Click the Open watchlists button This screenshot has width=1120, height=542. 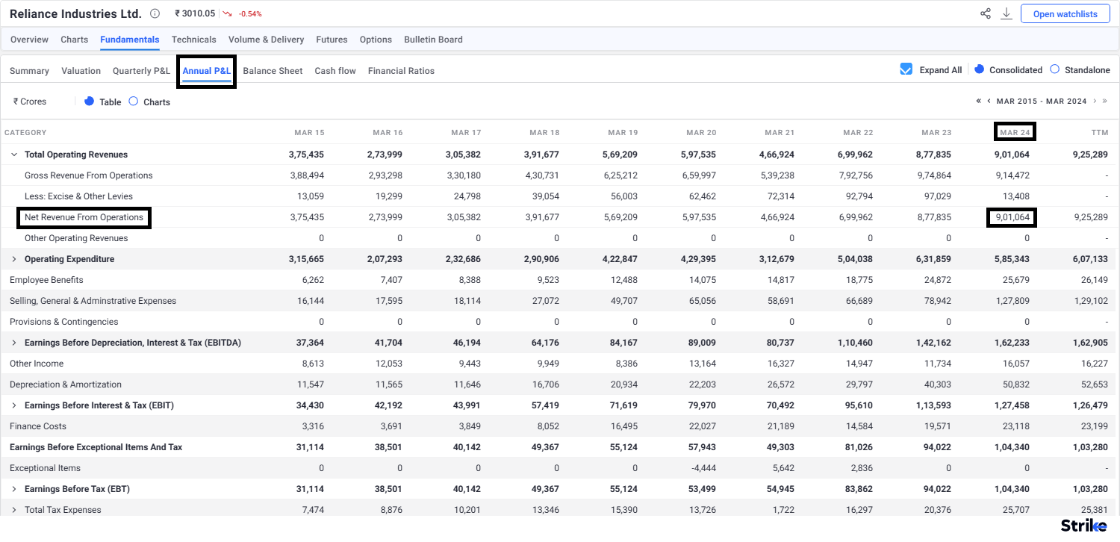point(1065,13)
